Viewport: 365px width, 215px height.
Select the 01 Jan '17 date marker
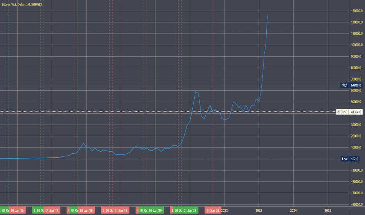pos(52,211)
